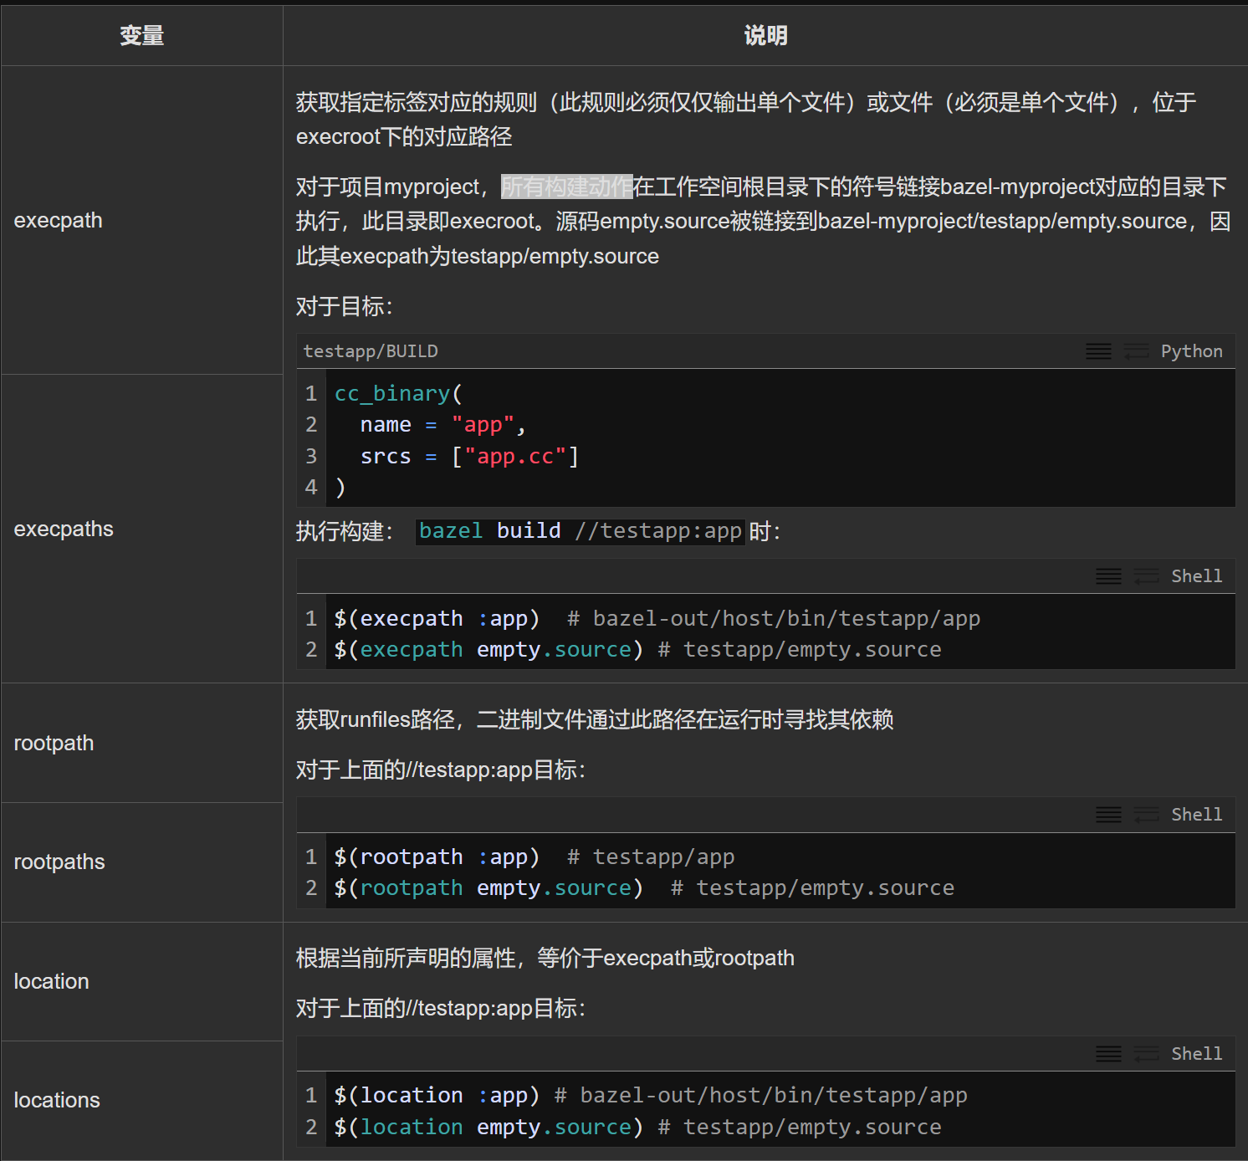Click line numbers icon in execpath Shell block
Screen dimensions: 1248x1161
coord(1108,576)
